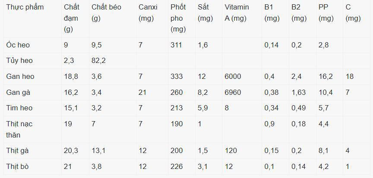373x178 pixels.
Task: Click the "Gan gà" row label
Action: (x=19, y=92)
